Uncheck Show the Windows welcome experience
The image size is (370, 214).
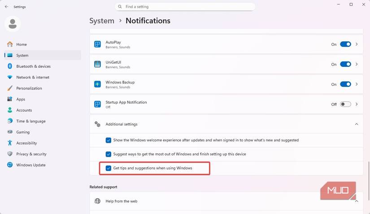109,140
